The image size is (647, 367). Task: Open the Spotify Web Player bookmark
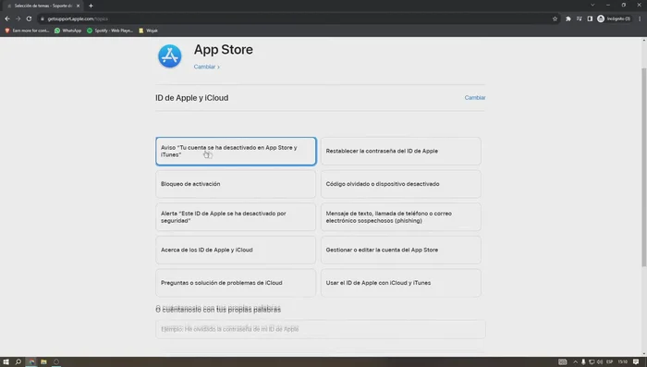click(x=110, y=31)
